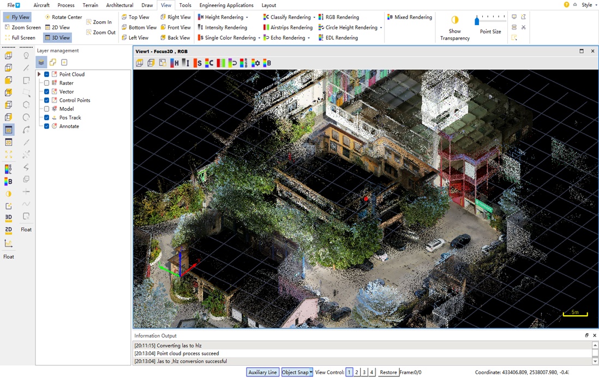Apply Intensity Rendering
The image size is (599, 378).
coord(223,27)
